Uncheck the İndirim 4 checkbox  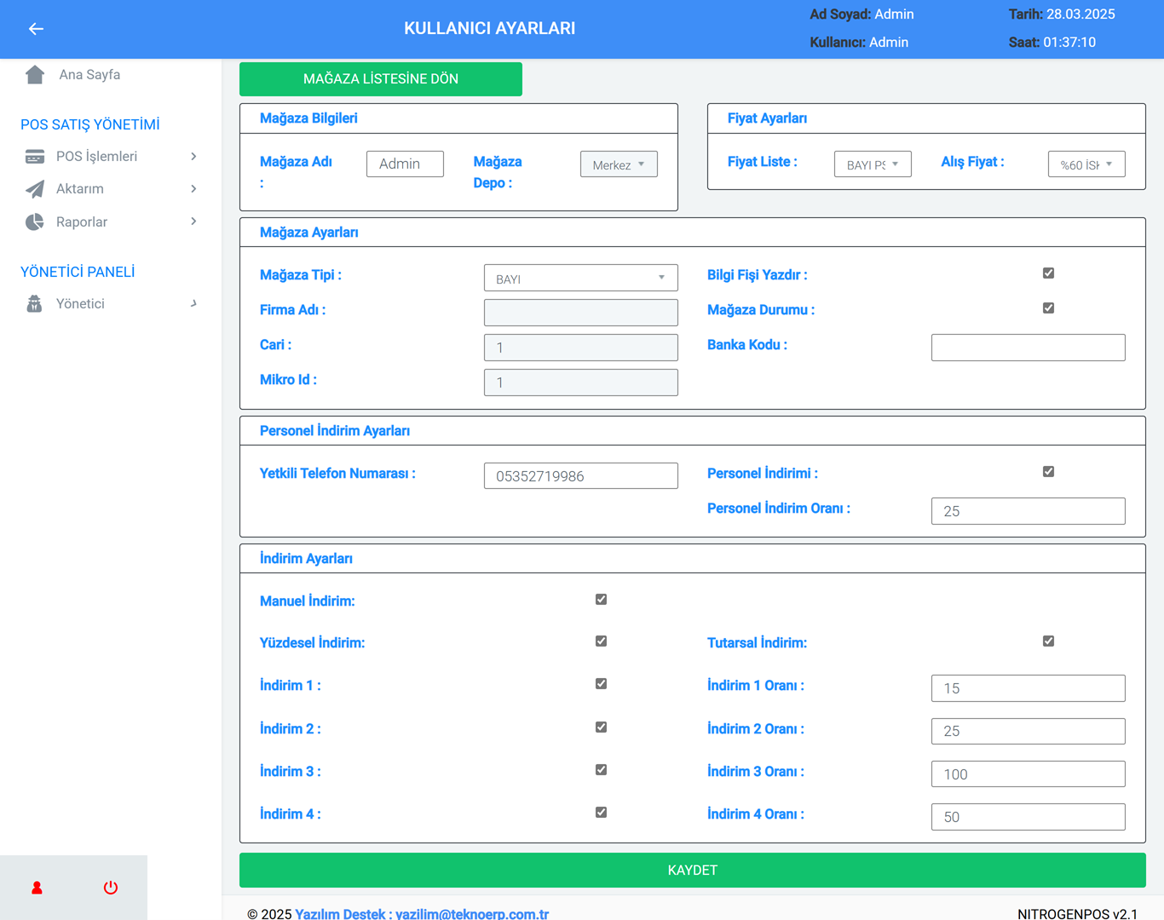coord(601,813)
